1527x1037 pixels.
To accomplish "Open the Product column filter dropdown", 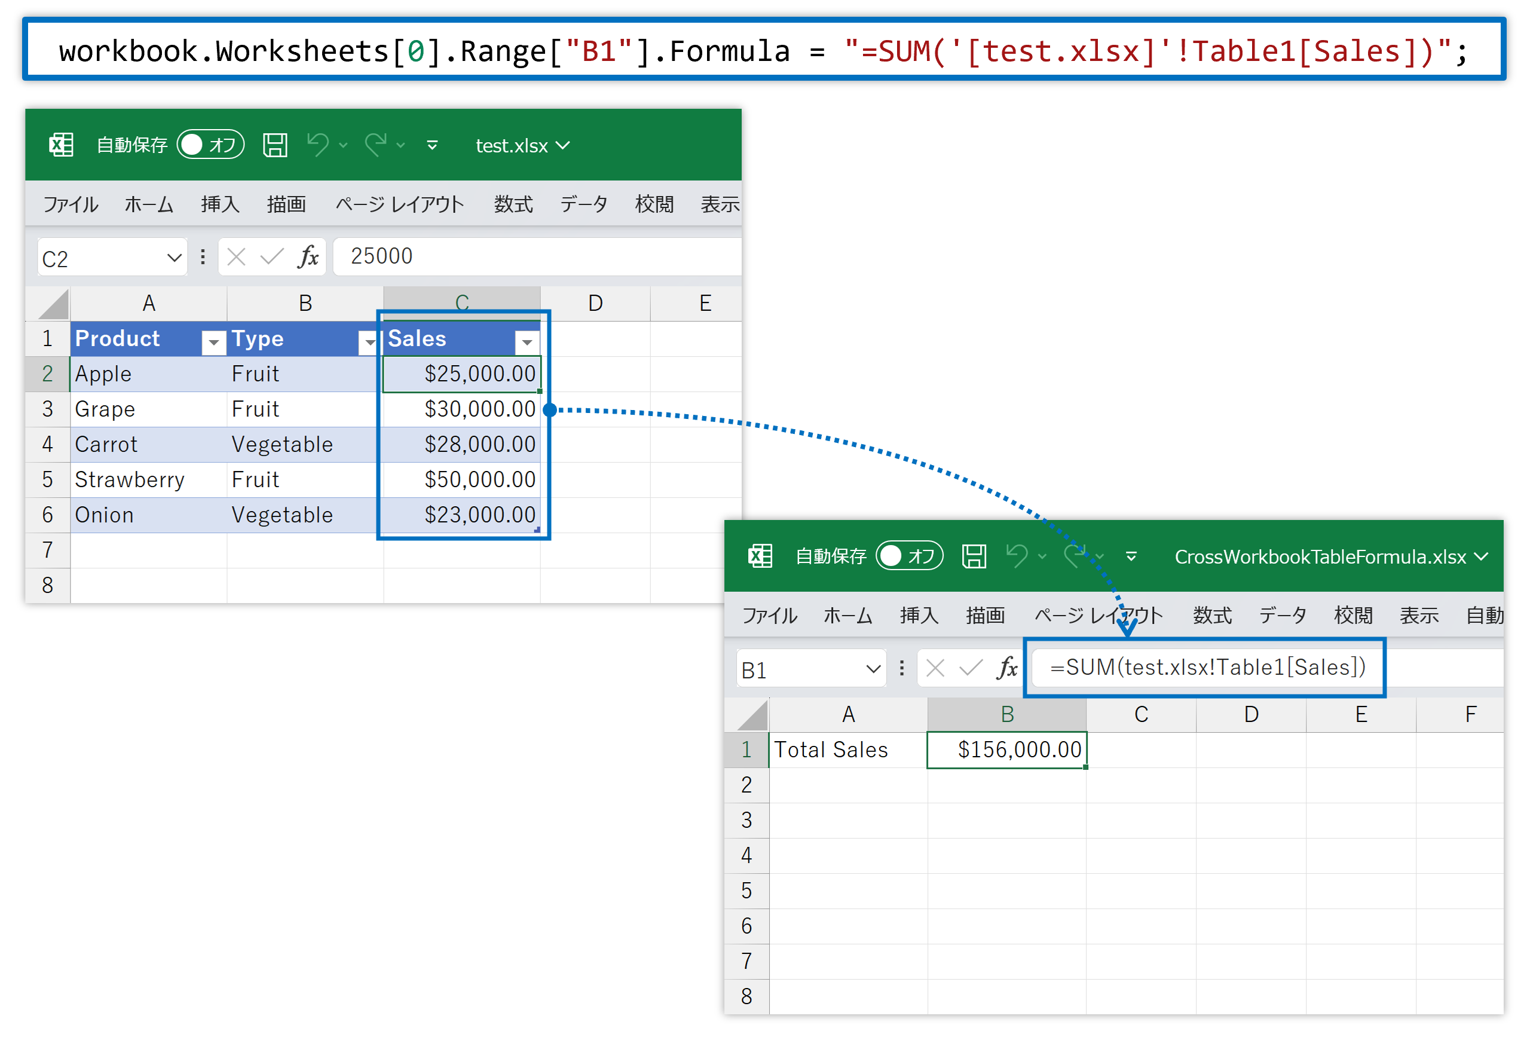I will pyautogui.click(x=213, y=342).
